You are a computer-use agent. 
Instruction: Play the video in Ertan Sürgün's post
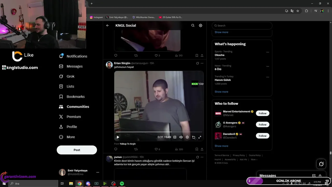[118, 137]
